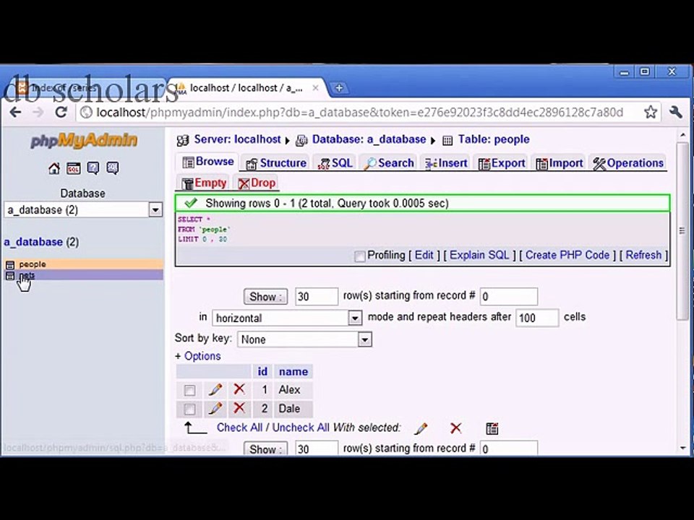Image resolution: width=694 pixels, height=520 pixels.
Task: Close the localhost phpMyAdmin browser tab
Action: (316, 88)
